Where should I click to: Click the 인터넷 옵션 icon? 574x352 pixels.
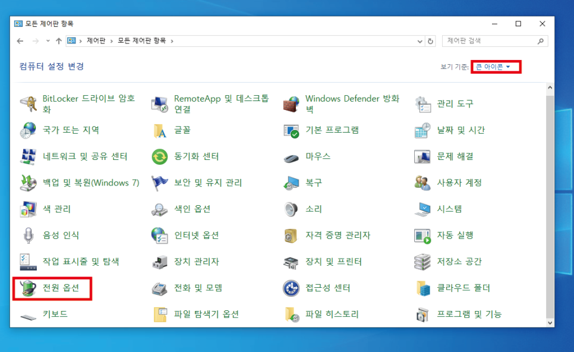coord(160,235)
